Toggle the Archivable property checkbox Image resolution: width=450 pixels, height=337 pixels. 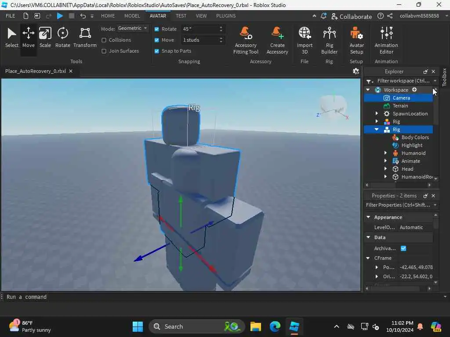pos(403,248)
